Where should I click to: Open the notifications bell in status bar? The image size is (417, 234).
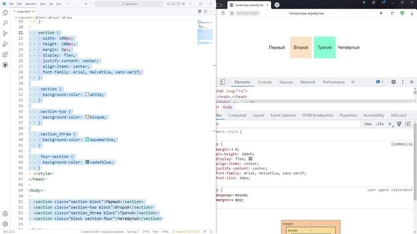point(211,231)
